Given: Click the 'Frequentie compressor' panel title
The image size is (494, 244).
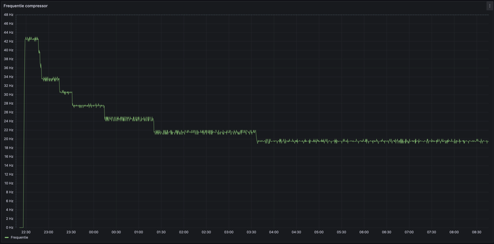Looking at the screenshot, I should pyautogui.click(x=25, y=6).
